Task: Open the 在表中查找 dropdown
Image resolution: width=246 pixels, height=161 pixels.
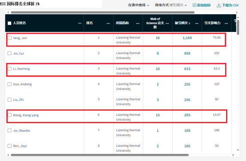Action: pyautogui.click(x=139, y=5)
